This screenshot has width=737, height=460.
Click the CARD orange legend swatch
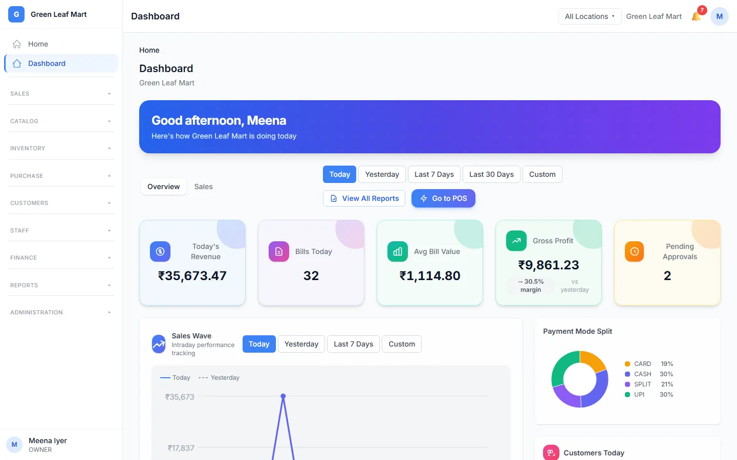pyautogui.click(x=627, y=364)
